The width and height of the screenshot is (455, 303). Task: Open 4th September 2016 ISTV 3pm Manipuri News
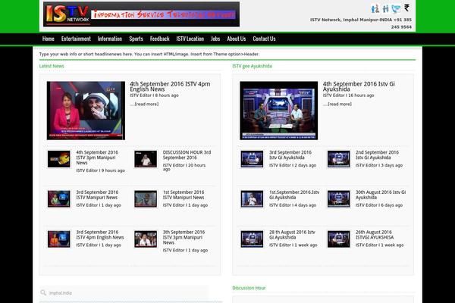[x=97, y=158]
